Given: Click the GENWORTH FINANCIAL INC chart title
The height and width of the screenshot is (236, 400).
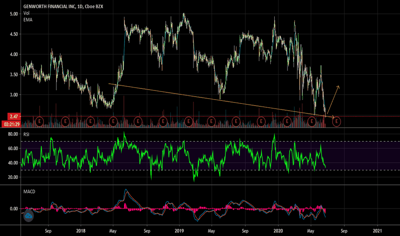Looking at the screenshot, I should (x=63, y=6).
